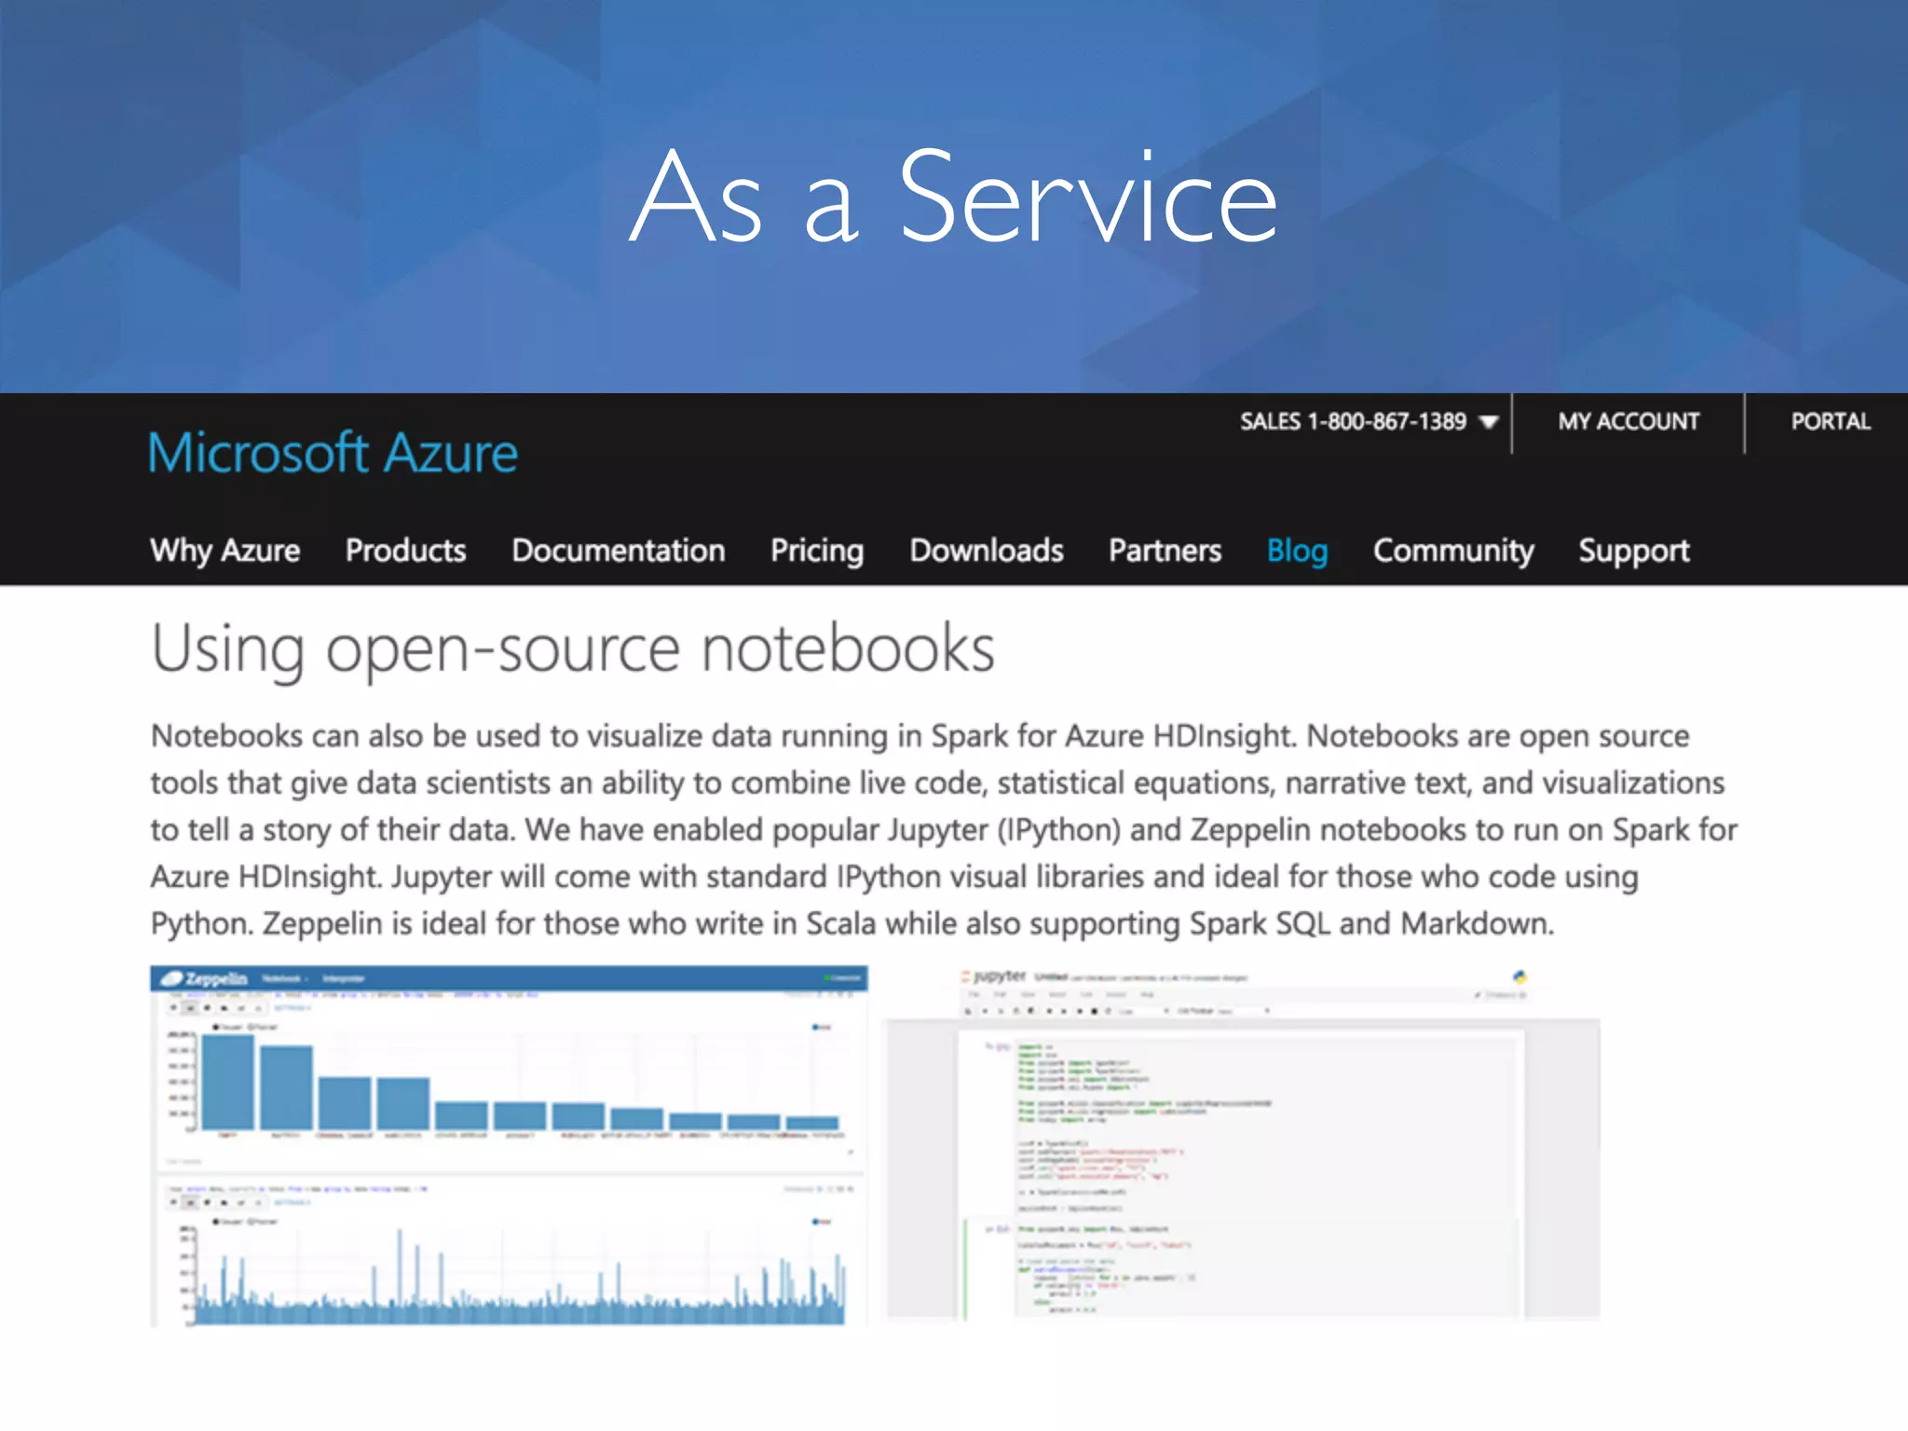Open the Downloads section

click(x=986, y=551)
